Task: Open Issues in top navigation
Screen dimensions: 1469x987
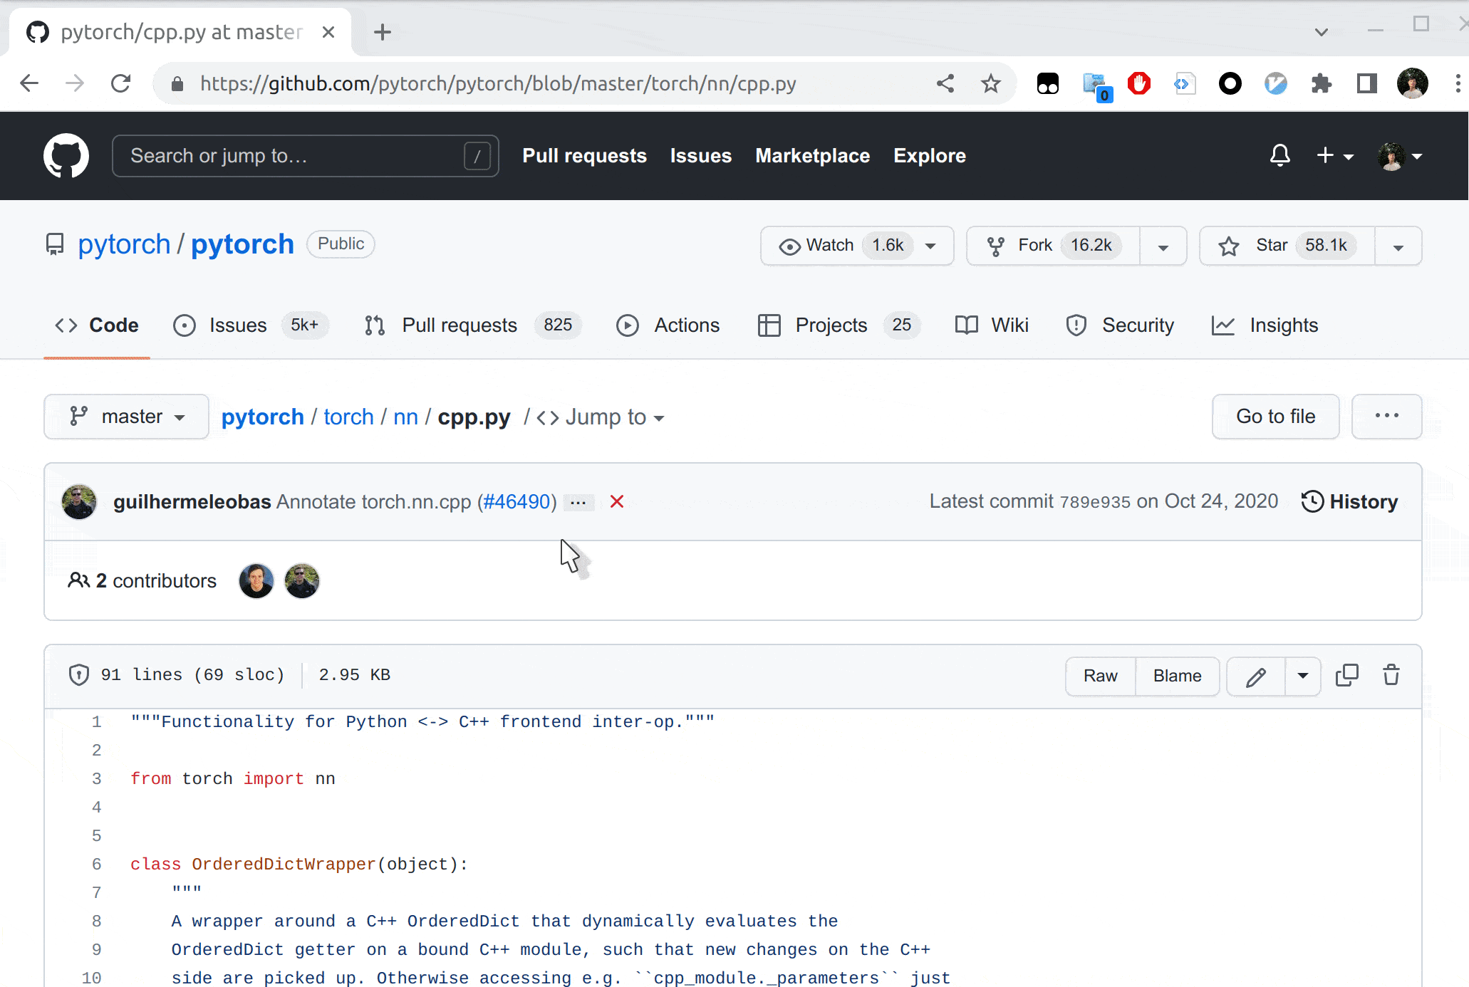Action: coord(700,156)
